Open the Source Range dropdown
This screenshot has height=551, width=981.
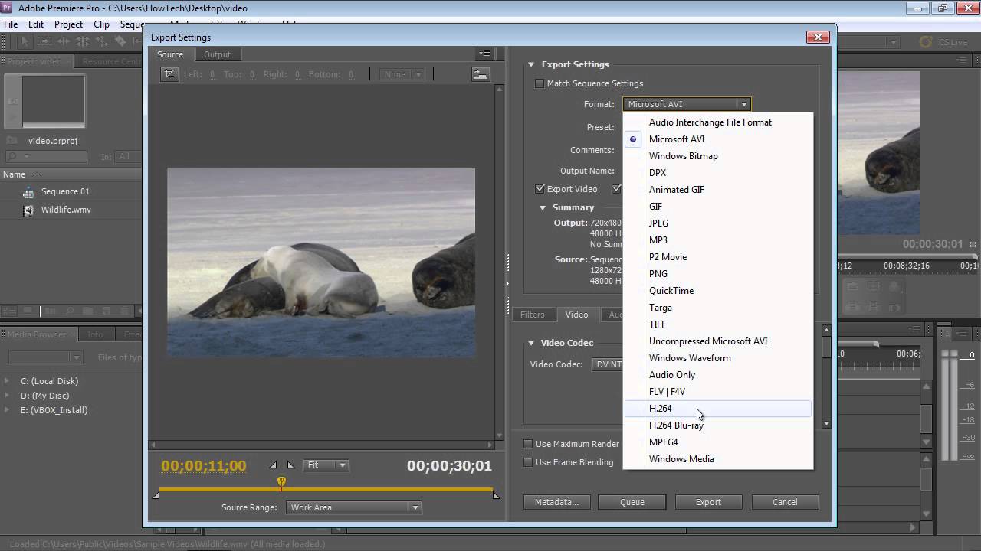coord(353,507)
